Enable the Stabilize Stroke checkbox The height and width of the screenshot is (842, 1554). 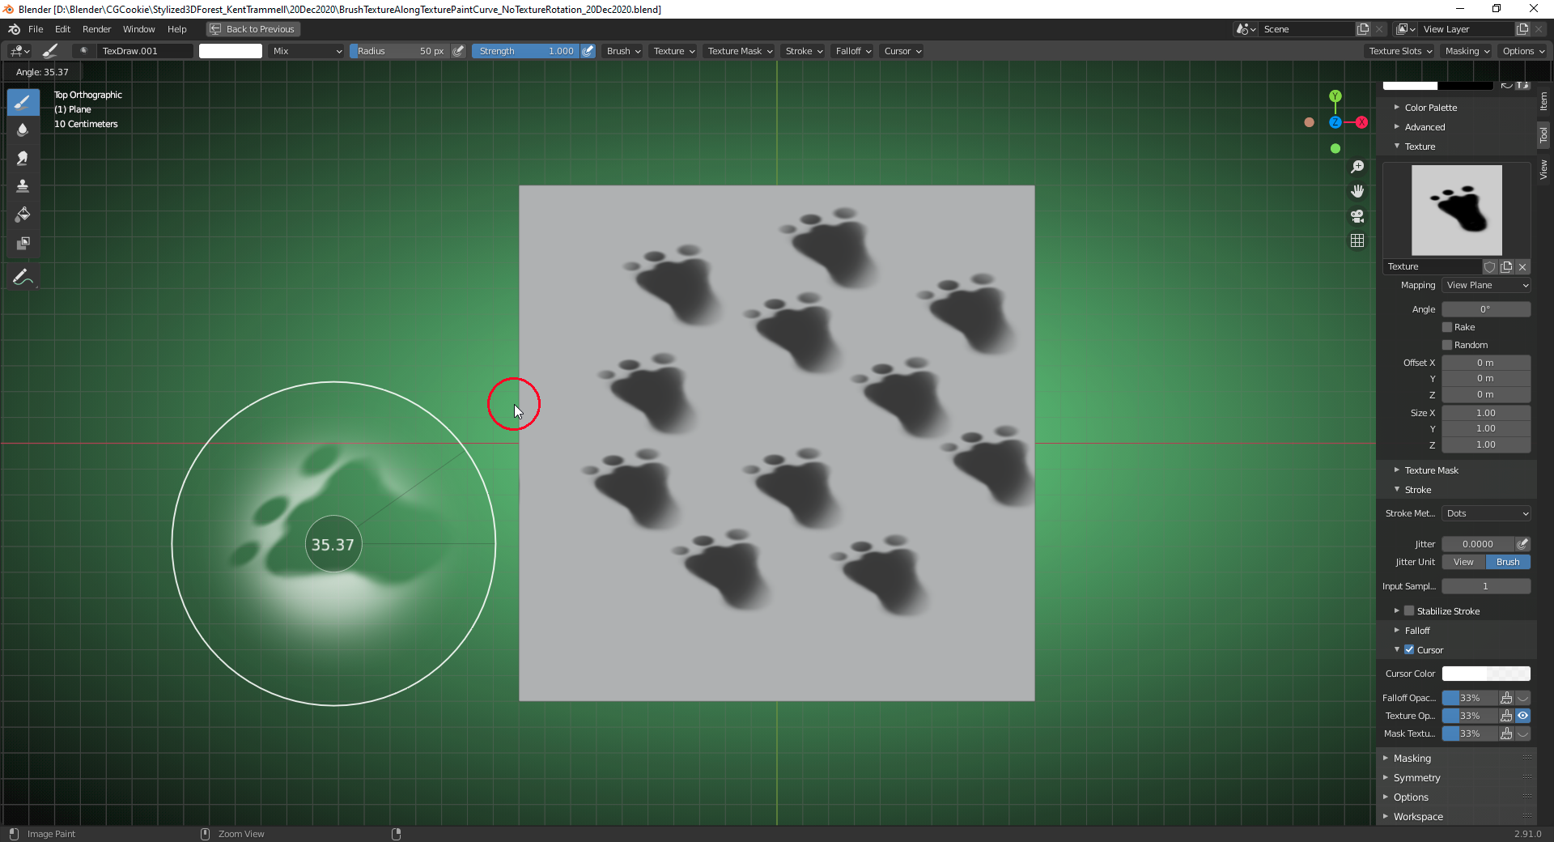(x=1409, y=611)
